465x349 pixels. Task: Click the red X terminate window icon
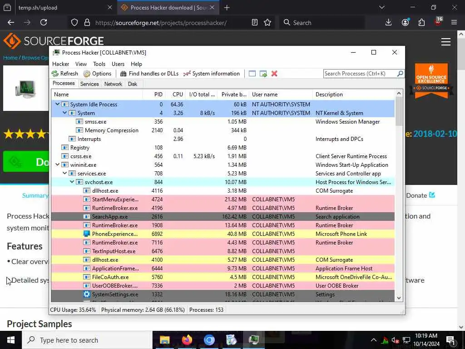(274, 74)
